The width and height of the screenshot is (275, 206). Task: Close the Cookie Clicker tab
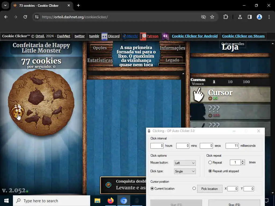pyautogui.click(x=69, y=5)
